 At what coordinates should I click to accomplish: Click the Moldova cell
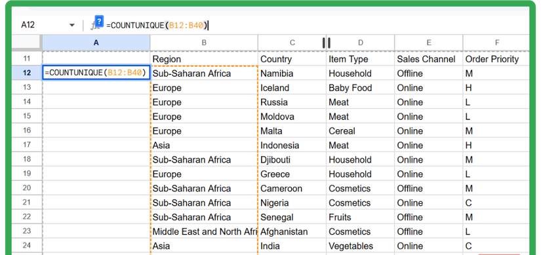pyautogui.click(x=292, y=116)
